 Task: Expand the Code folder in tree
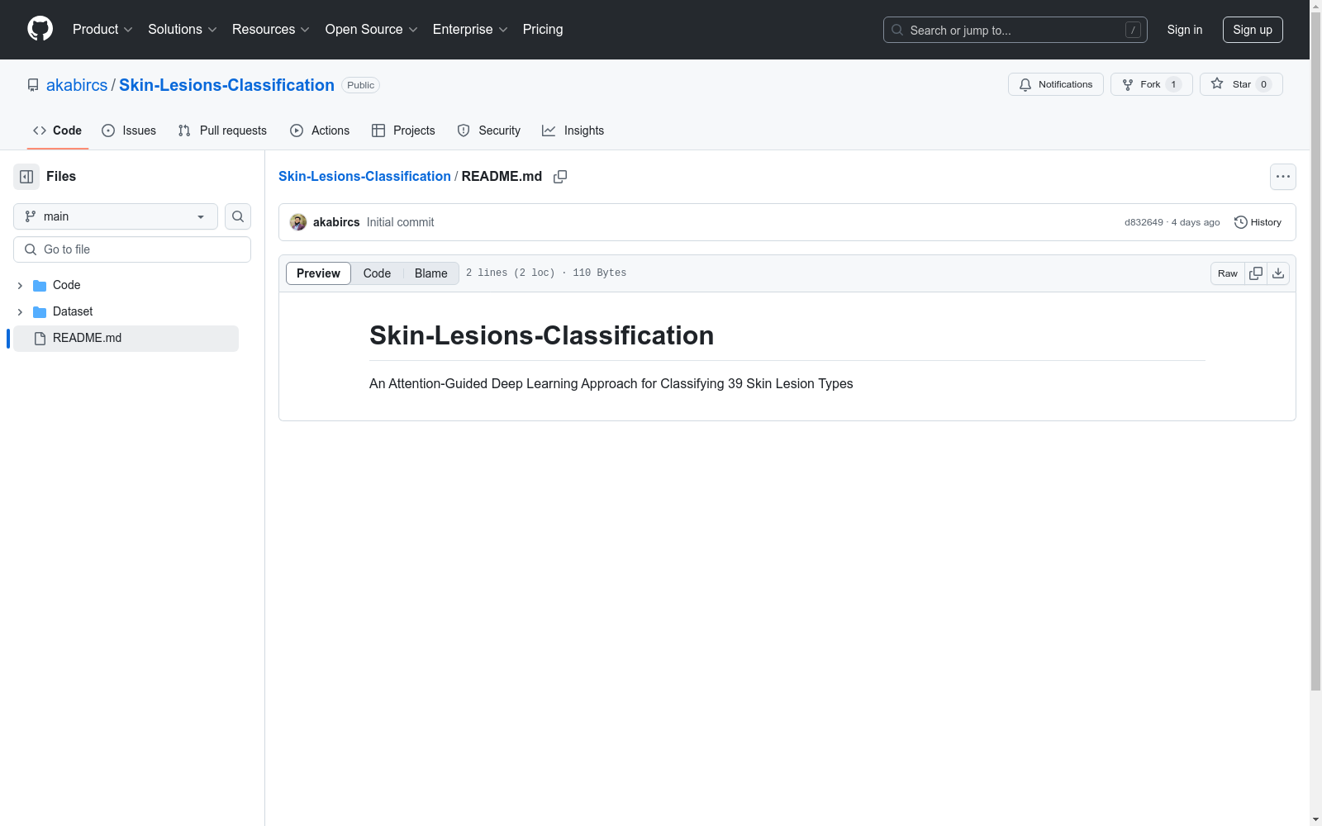tap(20, 286)
